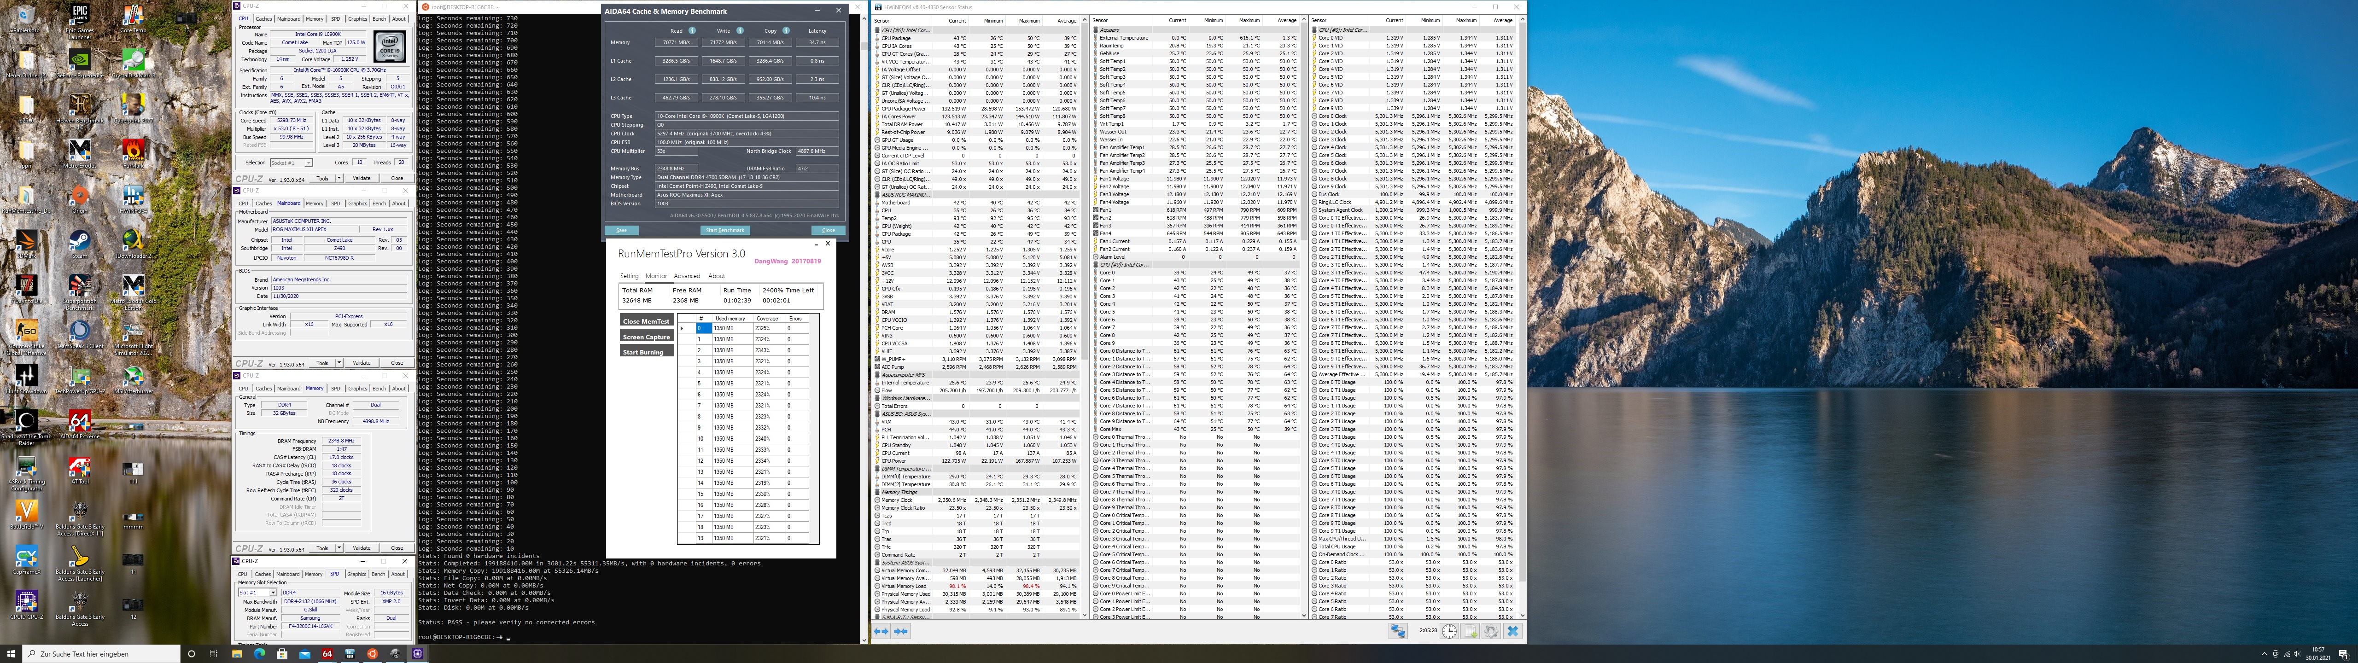Open Caches tab in top CPU-Z window

[263, 18]
